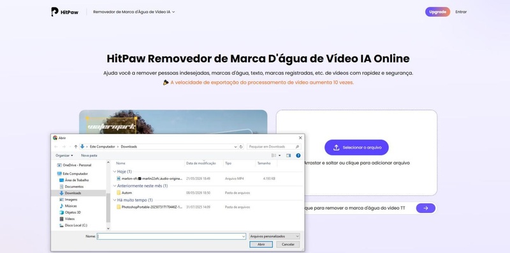This screenshot has height=253, width=510.
Task: Open the Organizar menu
Action: pos(64,156)
